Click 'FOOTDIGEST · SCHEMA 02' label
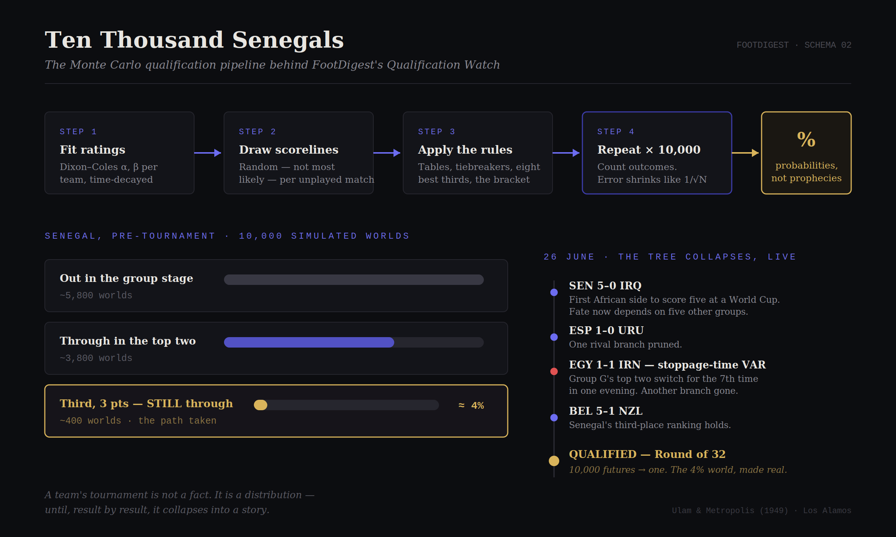 pyautogui.click(x=794, y=45)
